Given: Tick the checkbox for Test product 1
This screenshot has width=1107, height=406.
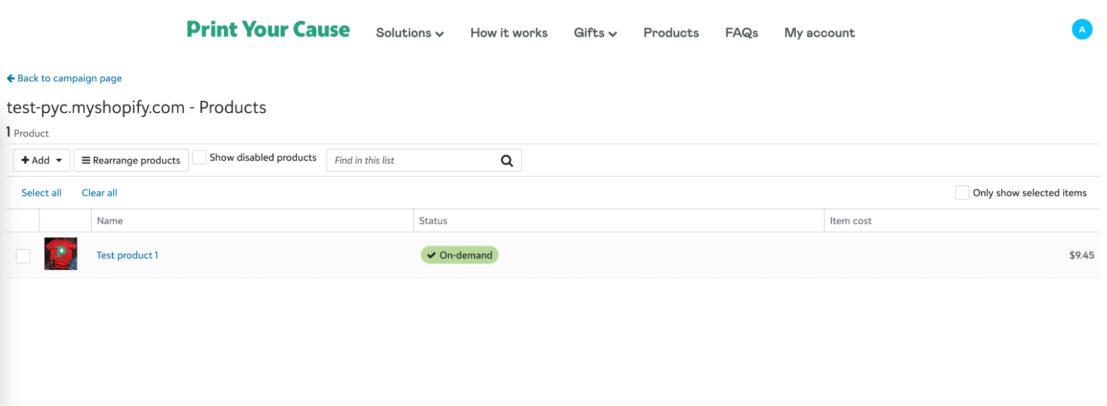Looking at the screenshot, I should point(23,256).
